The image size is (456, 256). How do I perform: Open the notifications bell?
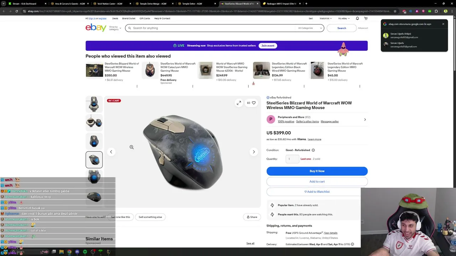357,18
